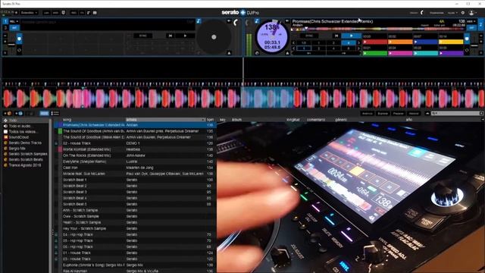Click the eject triangle on right deck
The width and height of the screenshot is (485, 273).
coord(287,53)
